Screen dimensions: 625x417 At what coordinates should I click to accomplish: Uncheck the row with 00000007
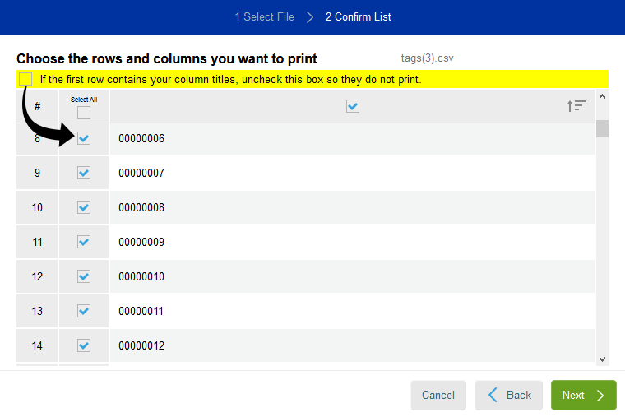click(84, 173)
